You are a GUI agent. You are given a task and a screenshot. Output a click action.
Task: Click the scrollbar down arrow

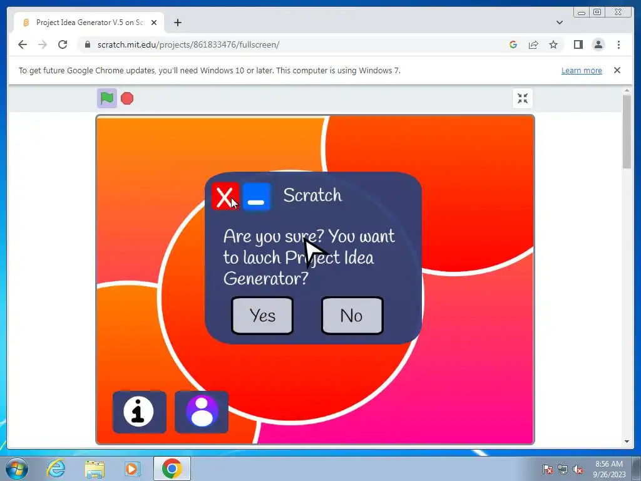click(x=627, y=442)
